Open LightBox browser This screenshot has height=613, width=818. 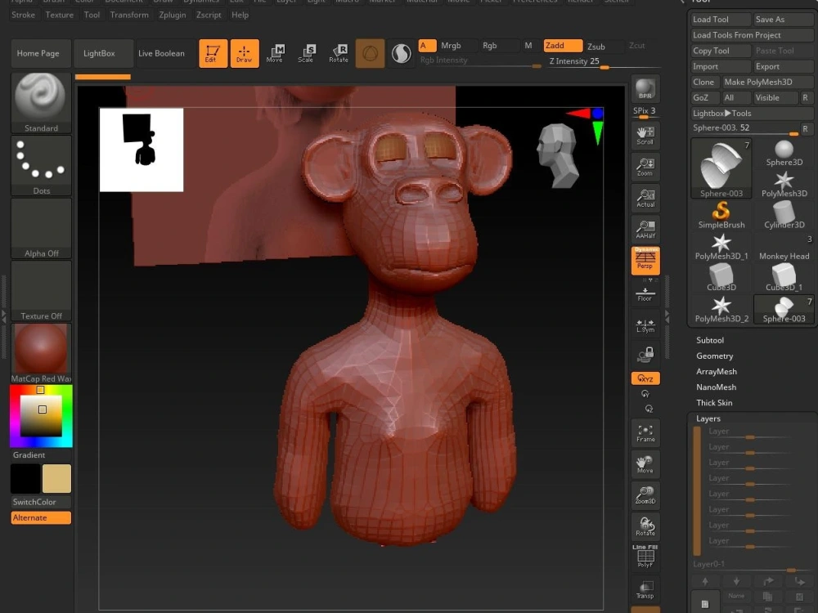[x=103, y=53]
